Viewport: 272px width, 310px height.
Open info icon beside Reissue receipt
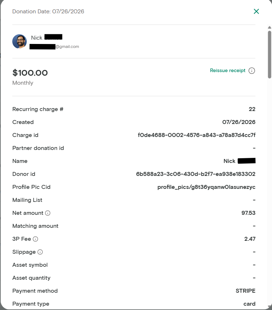[252, 71]
